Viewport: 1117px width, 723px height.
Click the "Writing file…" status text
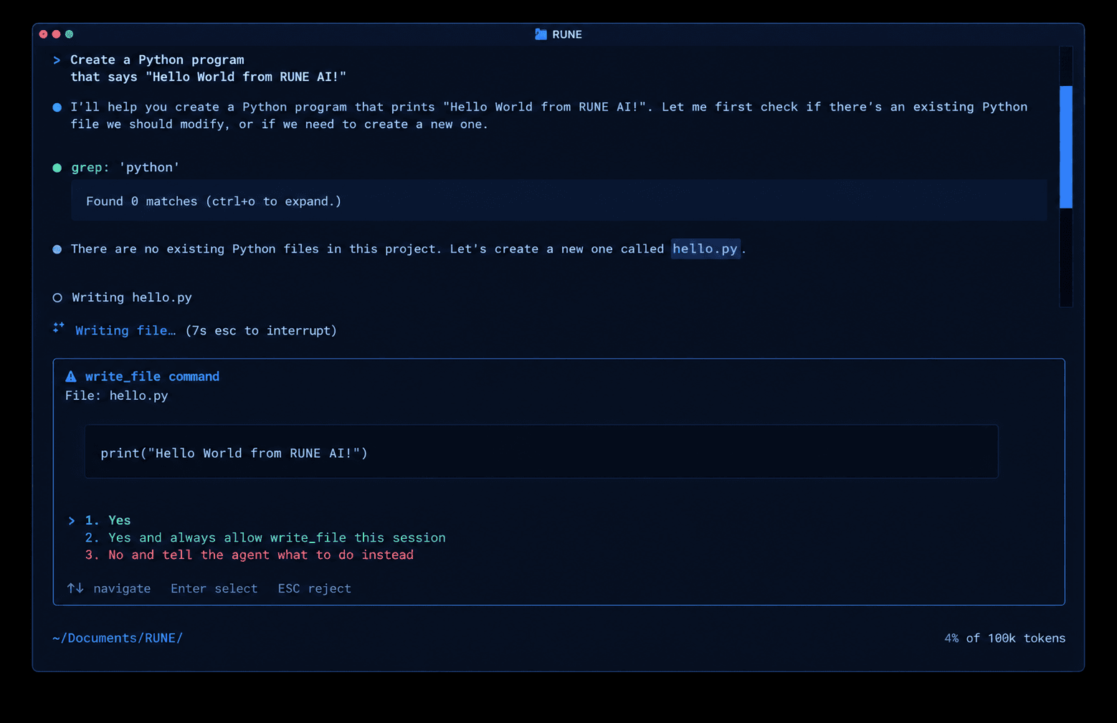pos(125,330)
